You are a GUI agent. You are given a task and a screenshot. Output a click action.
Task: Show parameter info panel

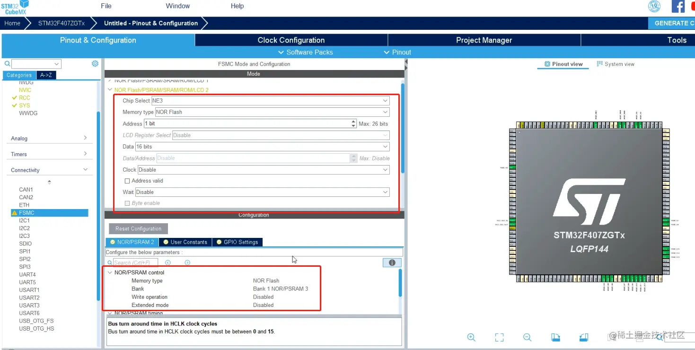[392, 262]
